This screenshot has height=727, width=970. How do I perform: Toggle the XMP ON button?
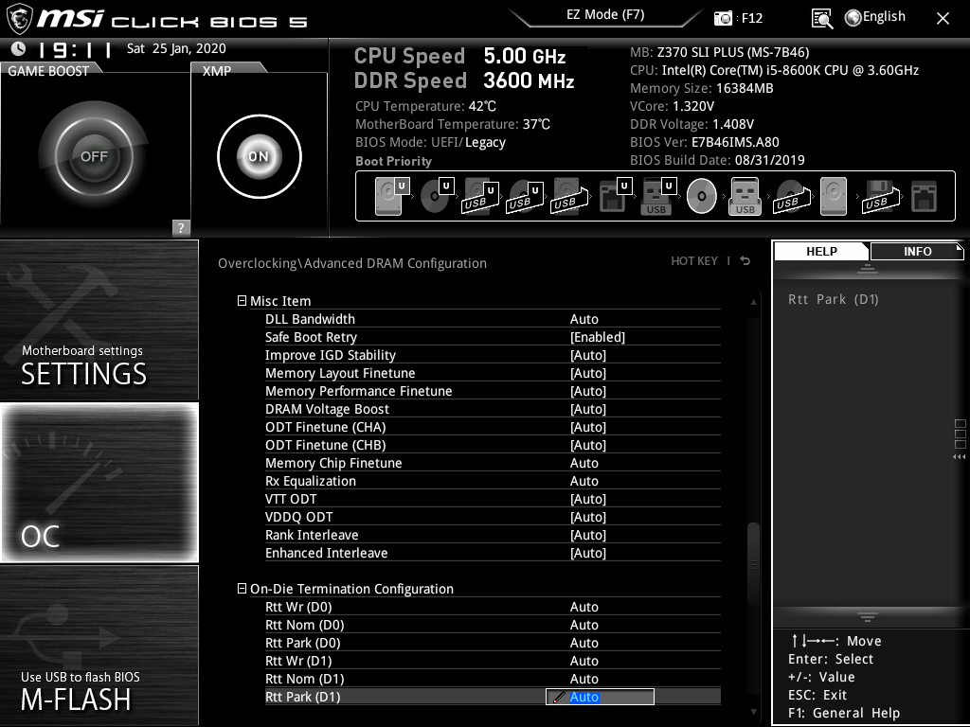tap(260, 156)
